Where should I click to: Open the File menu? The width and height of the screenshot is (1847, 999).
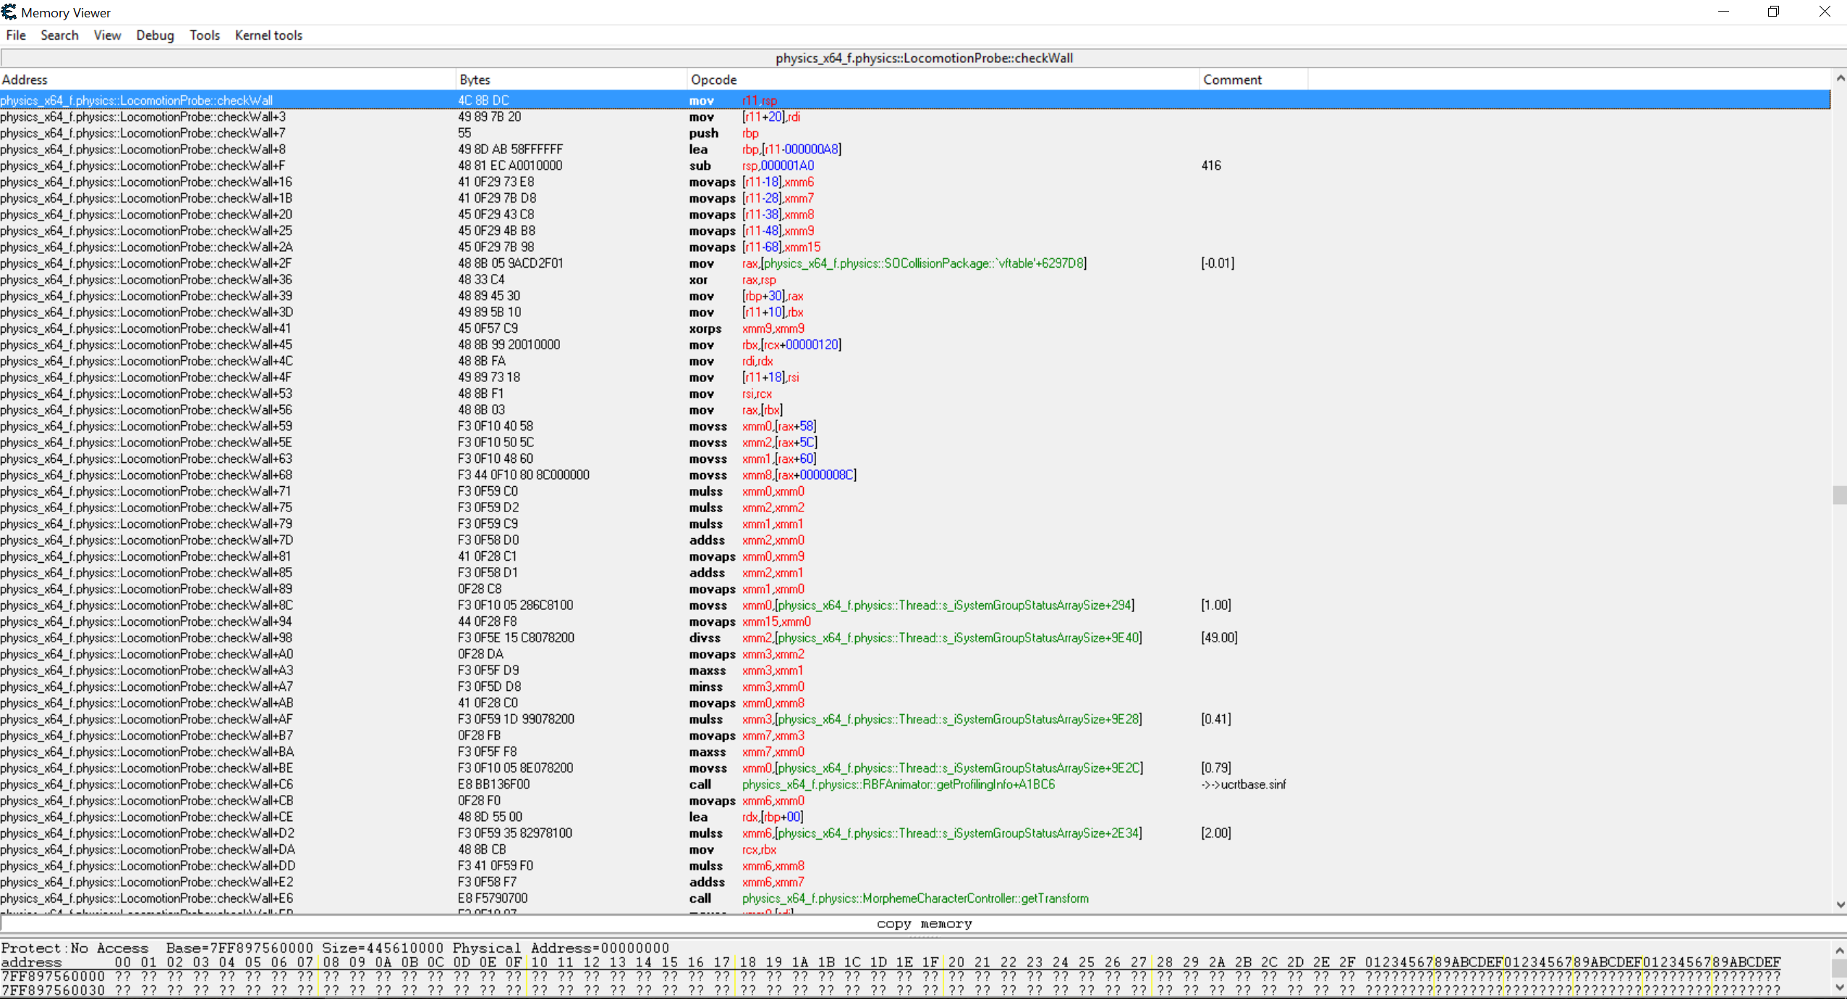click(x=15, y=35)
